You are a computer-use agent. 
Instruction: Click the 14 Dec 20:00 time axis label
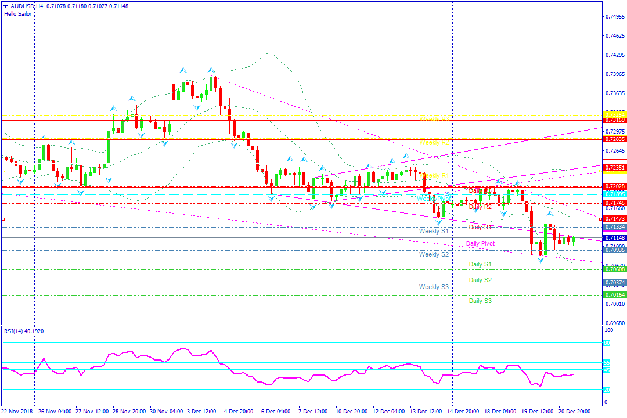[x=463, y=411]
